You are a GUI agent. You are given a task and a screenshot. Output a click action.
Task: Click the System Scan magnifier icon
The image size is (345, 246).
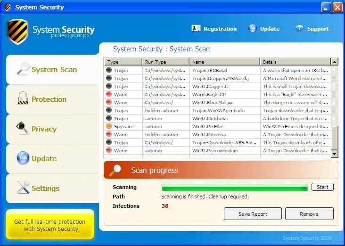tap(23, 69)
